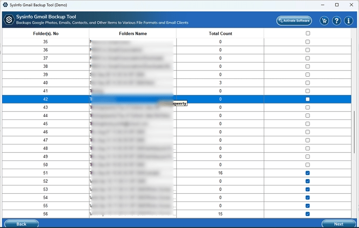Select folder number 45 cell
Viewport: 359px width, 228px height.
coord(46,124)
